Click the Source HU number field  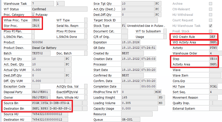(x=50, y=114)
